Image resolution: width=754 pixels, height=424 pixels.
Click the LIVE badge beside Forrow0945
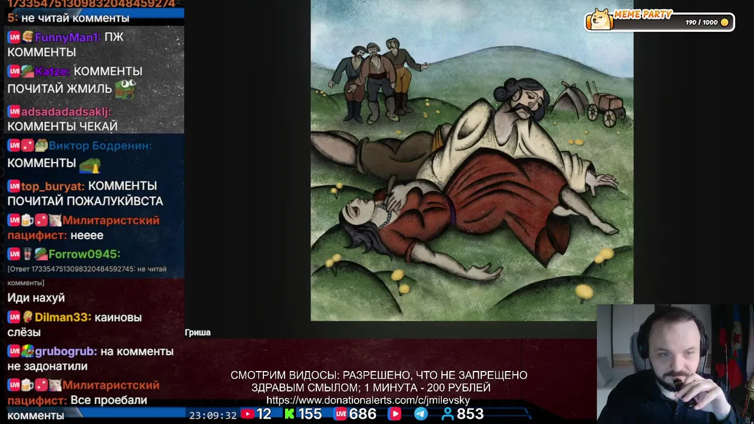point(14,254)
